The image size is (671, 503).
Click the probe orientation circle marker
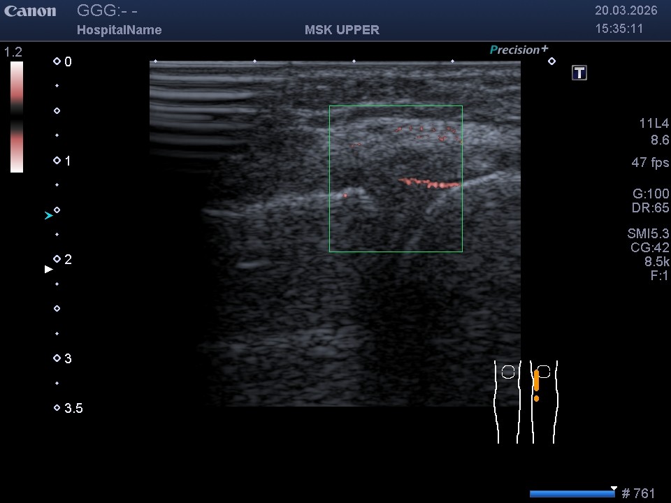pos(551,61)
